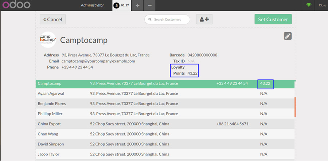Click the orange customer list scrollbar
Image resolution: width=328 pixels, height=161 pixels.
[295, 107]
